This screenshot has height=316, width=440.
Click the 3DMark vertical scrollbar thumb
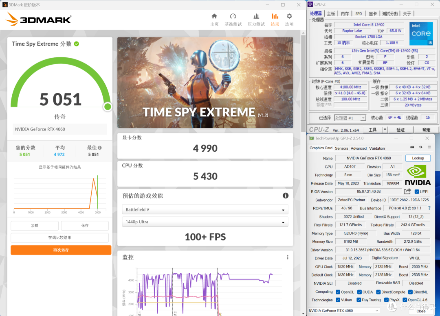coord(303,83)
